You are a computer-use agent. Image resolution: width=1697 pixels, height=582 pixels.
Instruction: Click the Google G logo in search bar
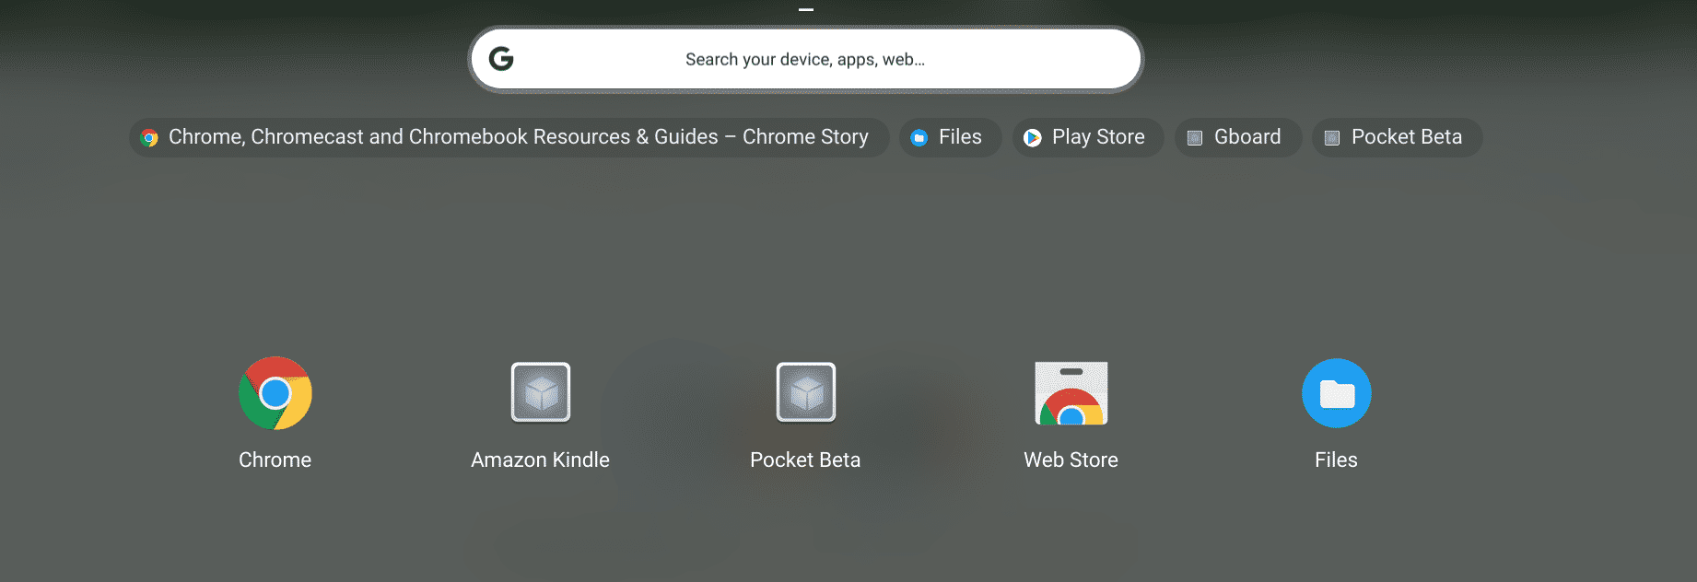pyautogui.click(x=501, y=59)
